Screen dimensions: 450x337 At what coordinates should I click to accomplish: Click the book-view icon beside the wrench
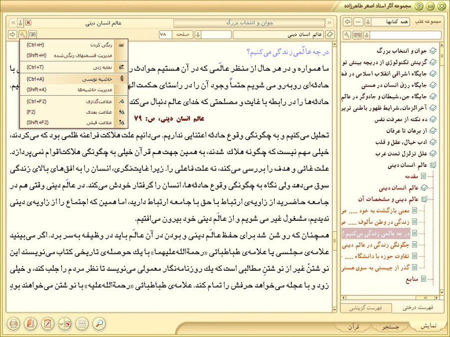pyautogui.click(x=32, y=35)
